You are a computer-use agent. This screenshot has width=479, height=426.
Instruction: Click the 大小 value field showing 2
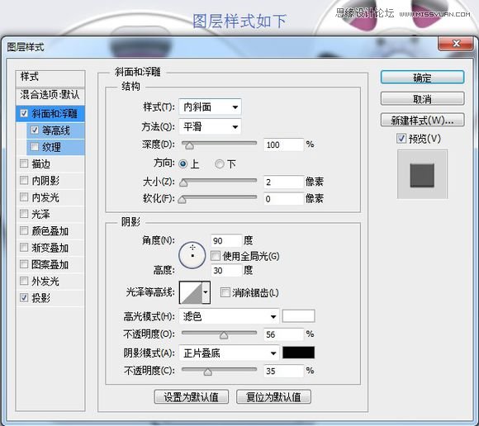pyautogui.click(x=283, y=182)
